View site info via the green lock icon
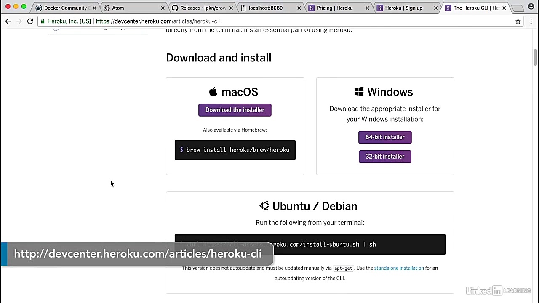The width and height of the screenshot is (539, 303). tap(43, 21)
